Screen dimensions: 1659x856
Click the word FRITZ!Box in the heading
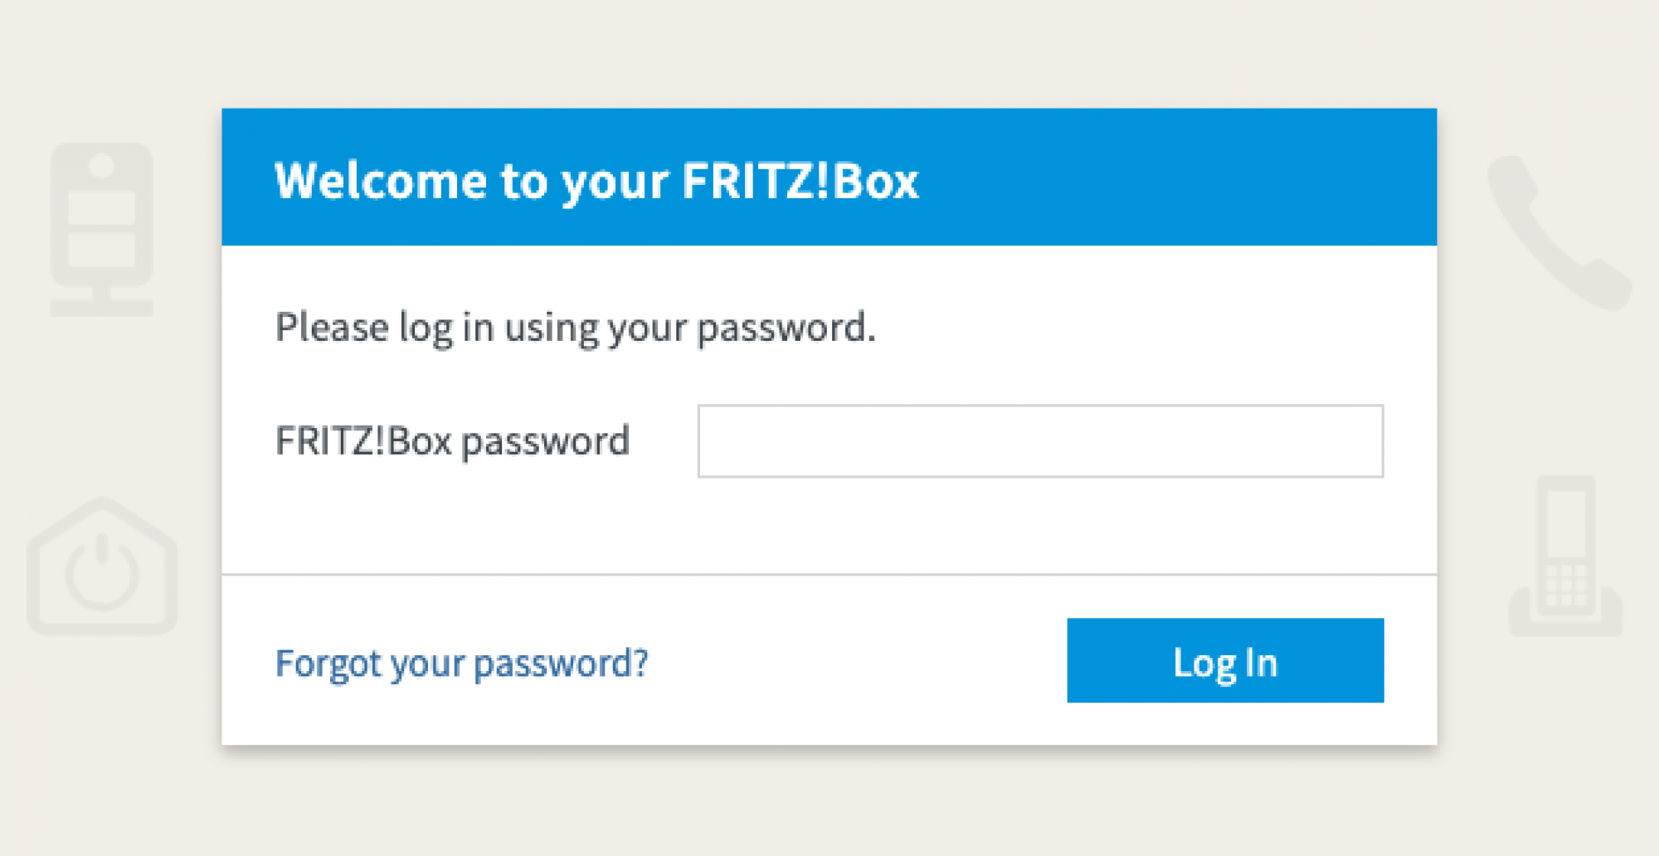(x=800, y=181)
